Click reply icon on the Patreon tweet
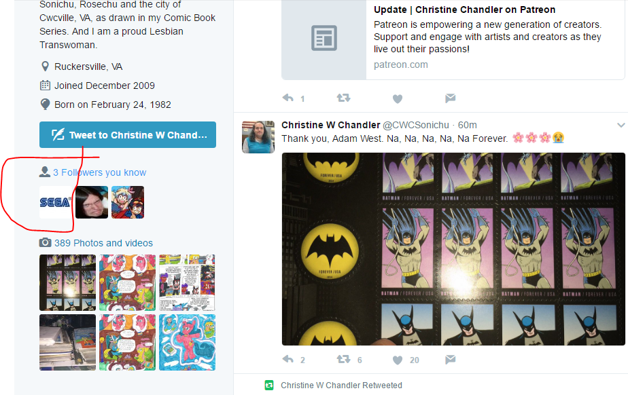This screenshot has width=628, height=395. [288, 98]
